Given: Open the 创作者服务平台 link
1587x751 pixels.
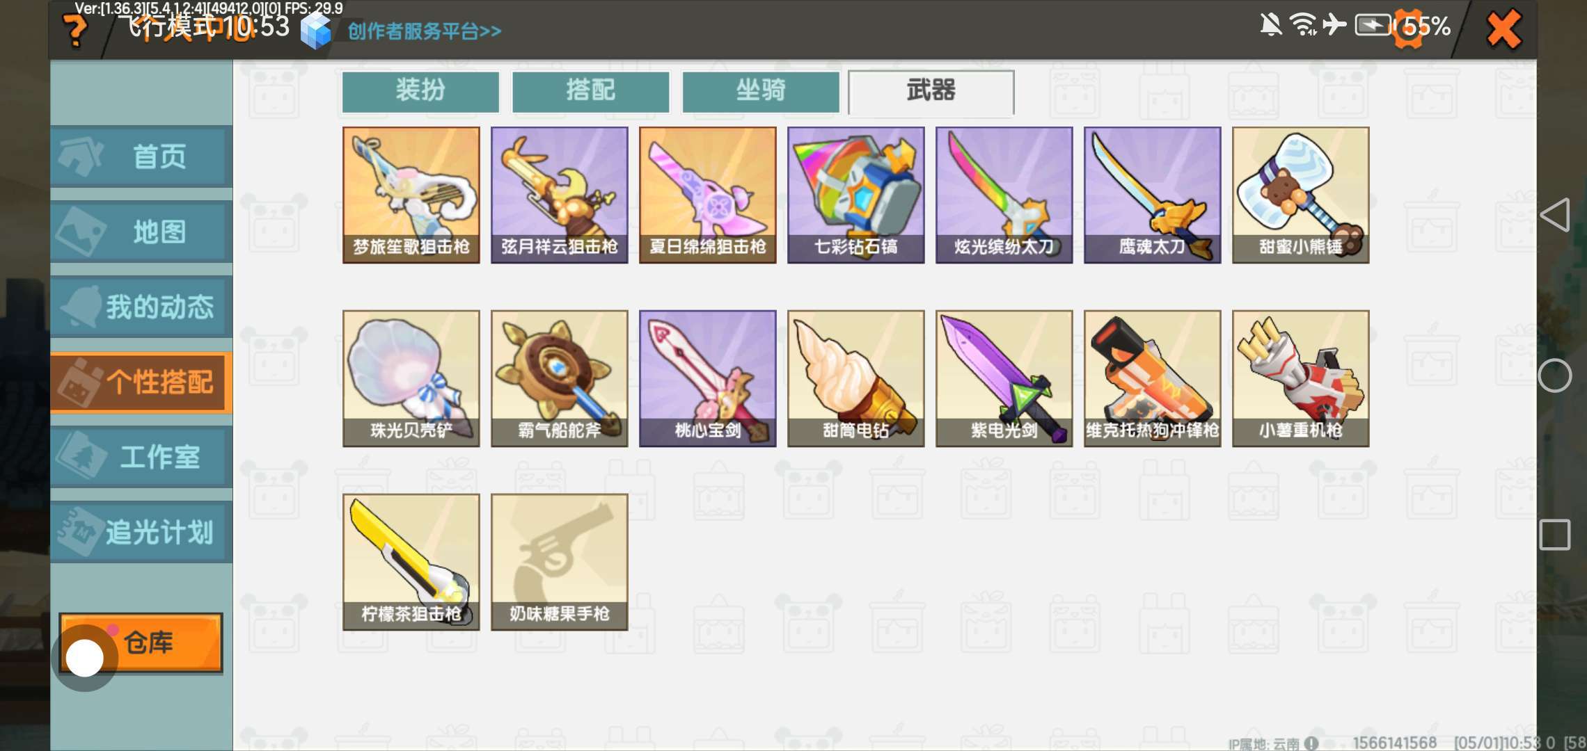Looking at the screenshot, I should point(425,31).
